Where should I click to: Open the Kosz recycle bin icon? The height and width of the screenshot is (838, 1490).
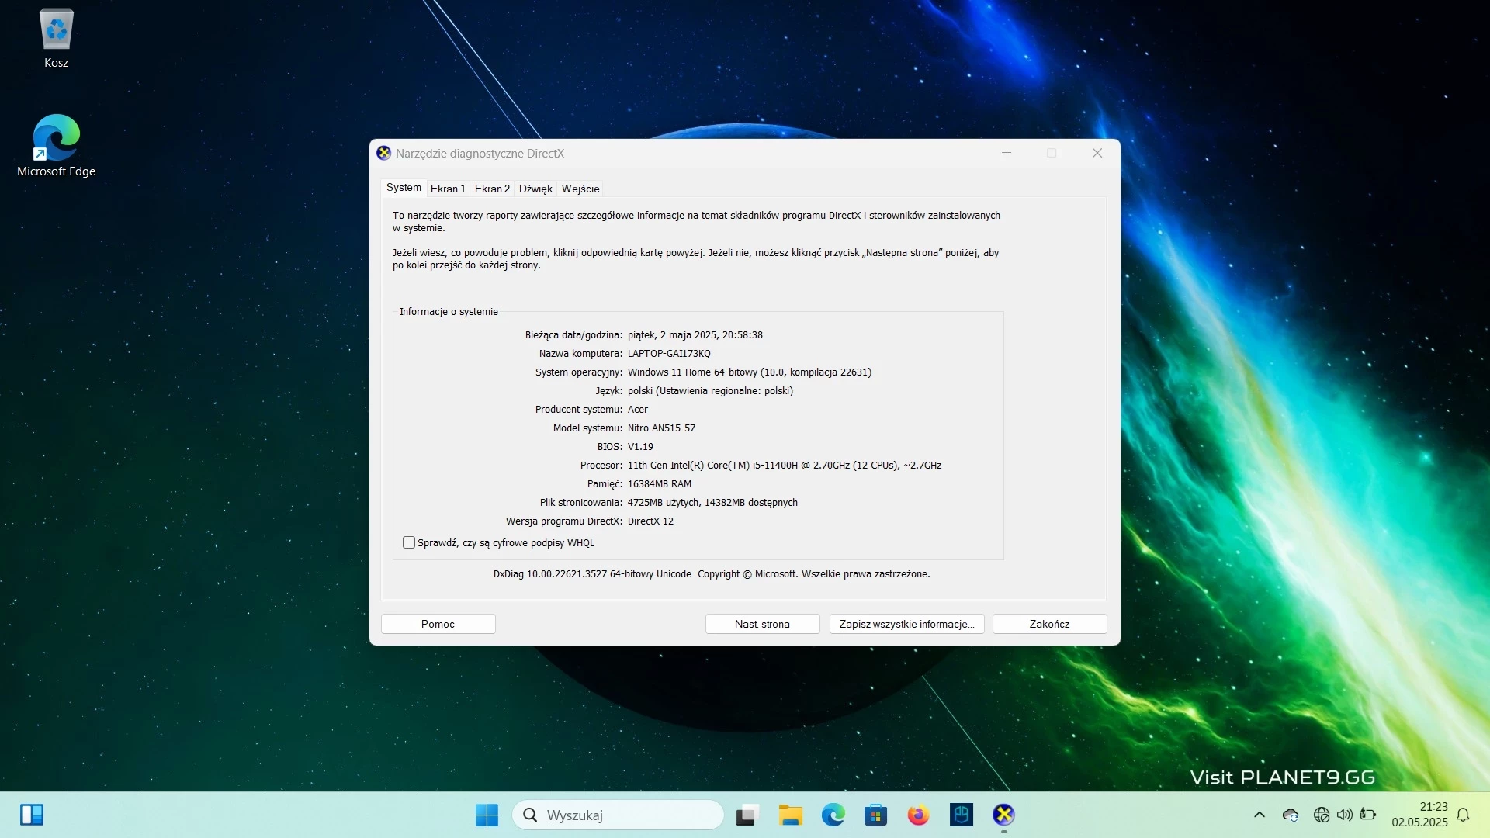coord(56,39)
